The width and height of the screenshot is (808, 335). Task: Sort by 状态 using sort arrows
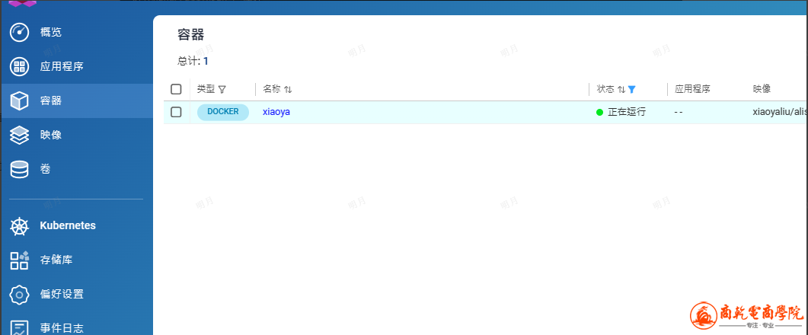click(x=621, y=90)
